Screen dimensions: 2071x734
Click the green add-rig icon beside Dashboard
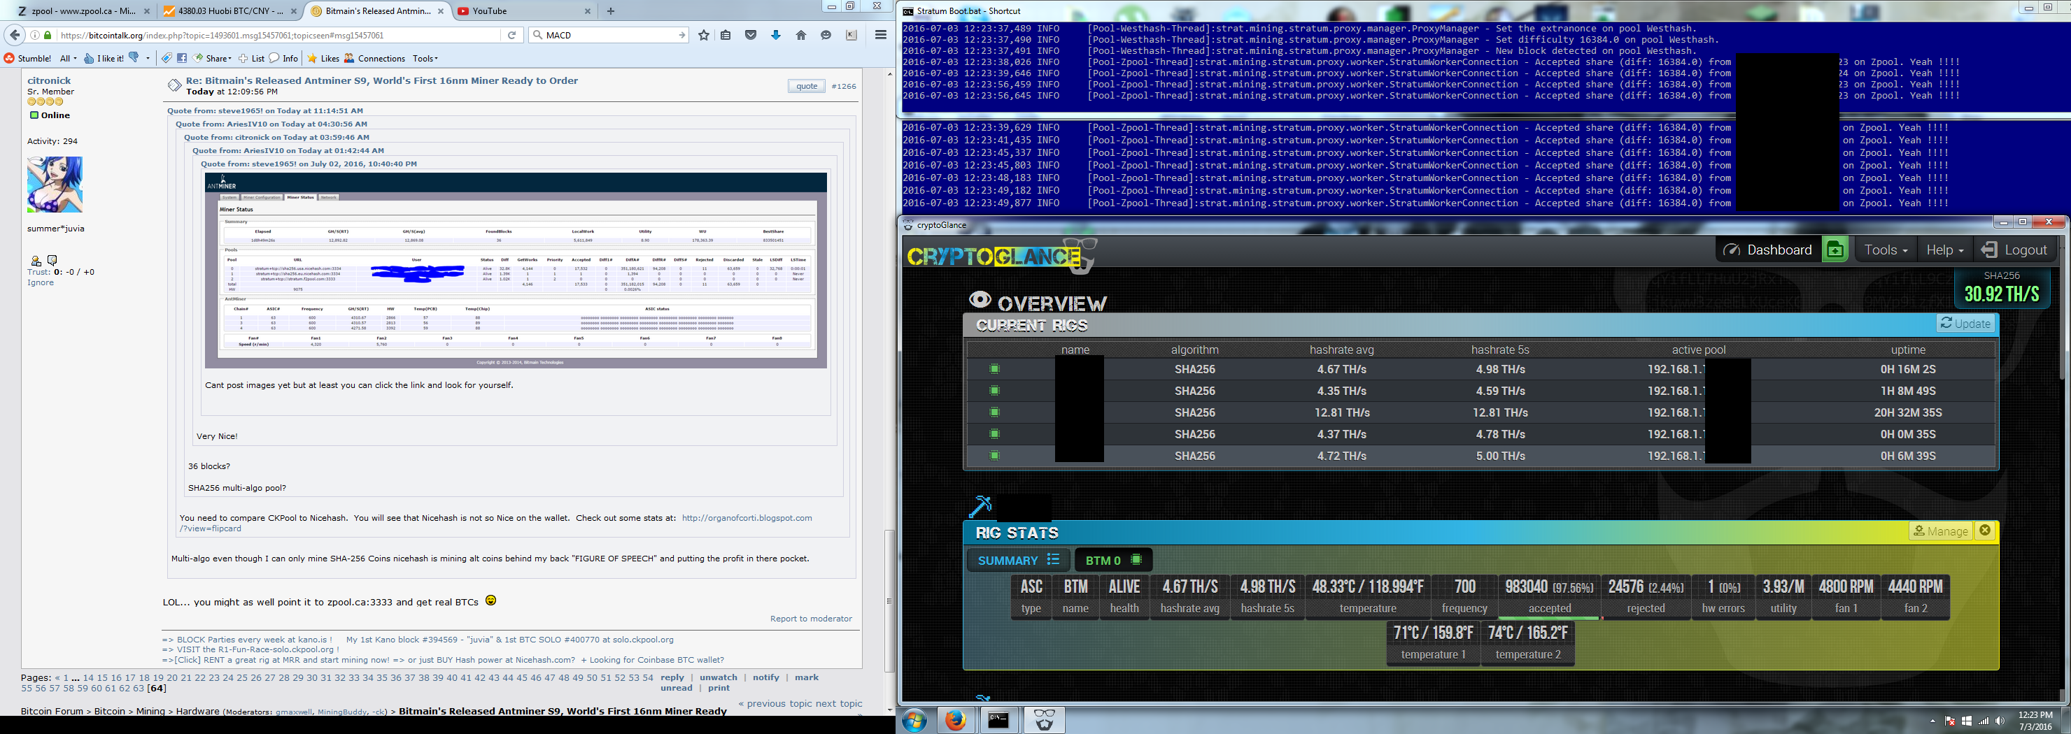coord(1835,250)
